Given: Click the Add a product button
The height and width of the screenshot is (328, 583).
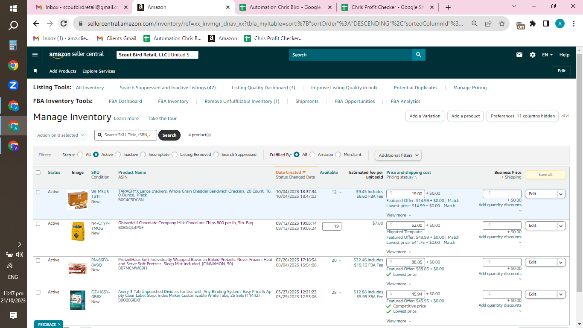Looking at the screenshot, I should (466, 116).
